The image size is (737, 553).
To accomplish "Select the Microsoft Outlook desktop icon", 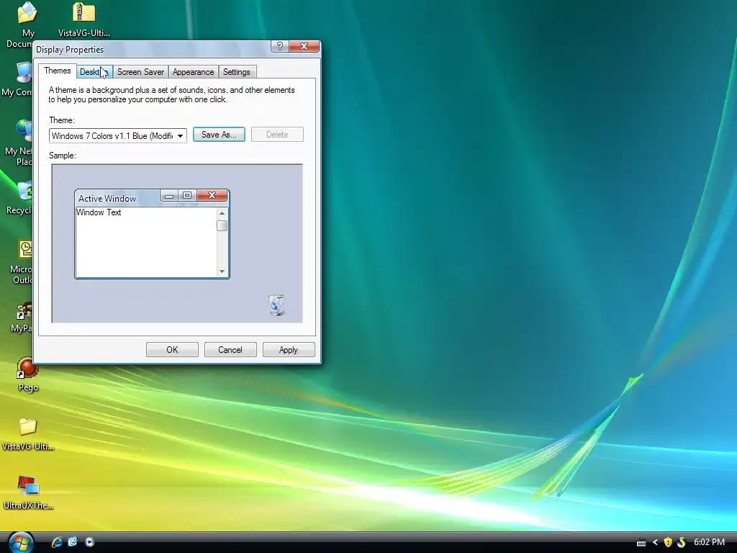I will [22, 262].
